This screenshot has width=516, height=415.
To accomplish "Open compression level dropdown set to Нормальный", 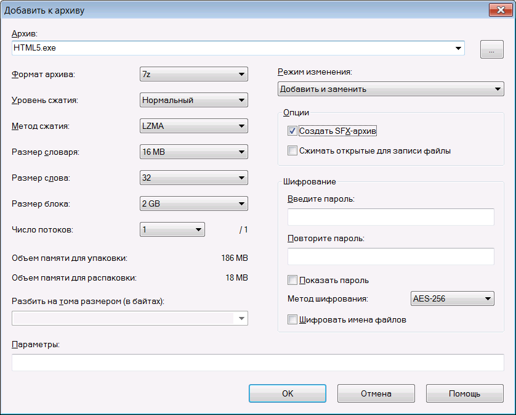I will pos(194,100).
